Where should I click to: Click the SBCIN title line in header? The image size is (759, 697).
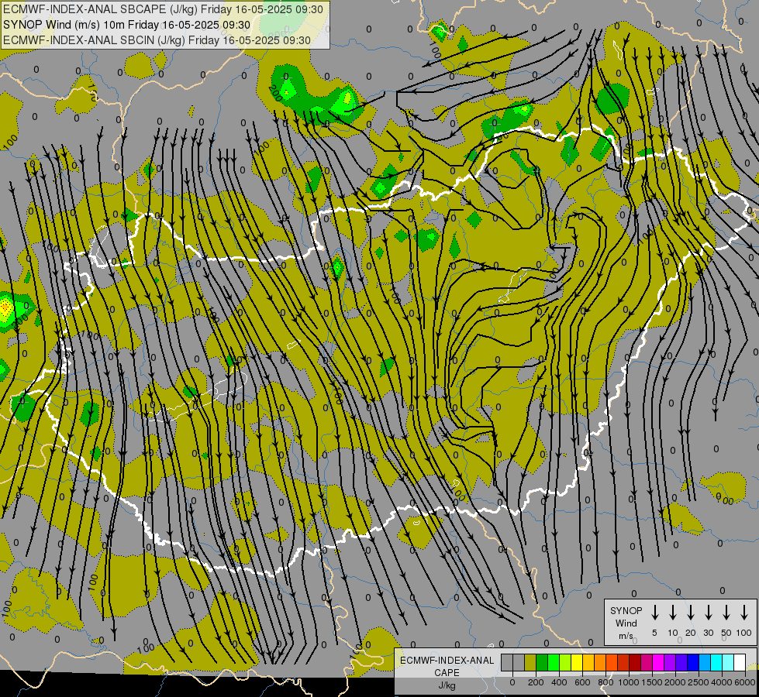(x=157, y=40)
